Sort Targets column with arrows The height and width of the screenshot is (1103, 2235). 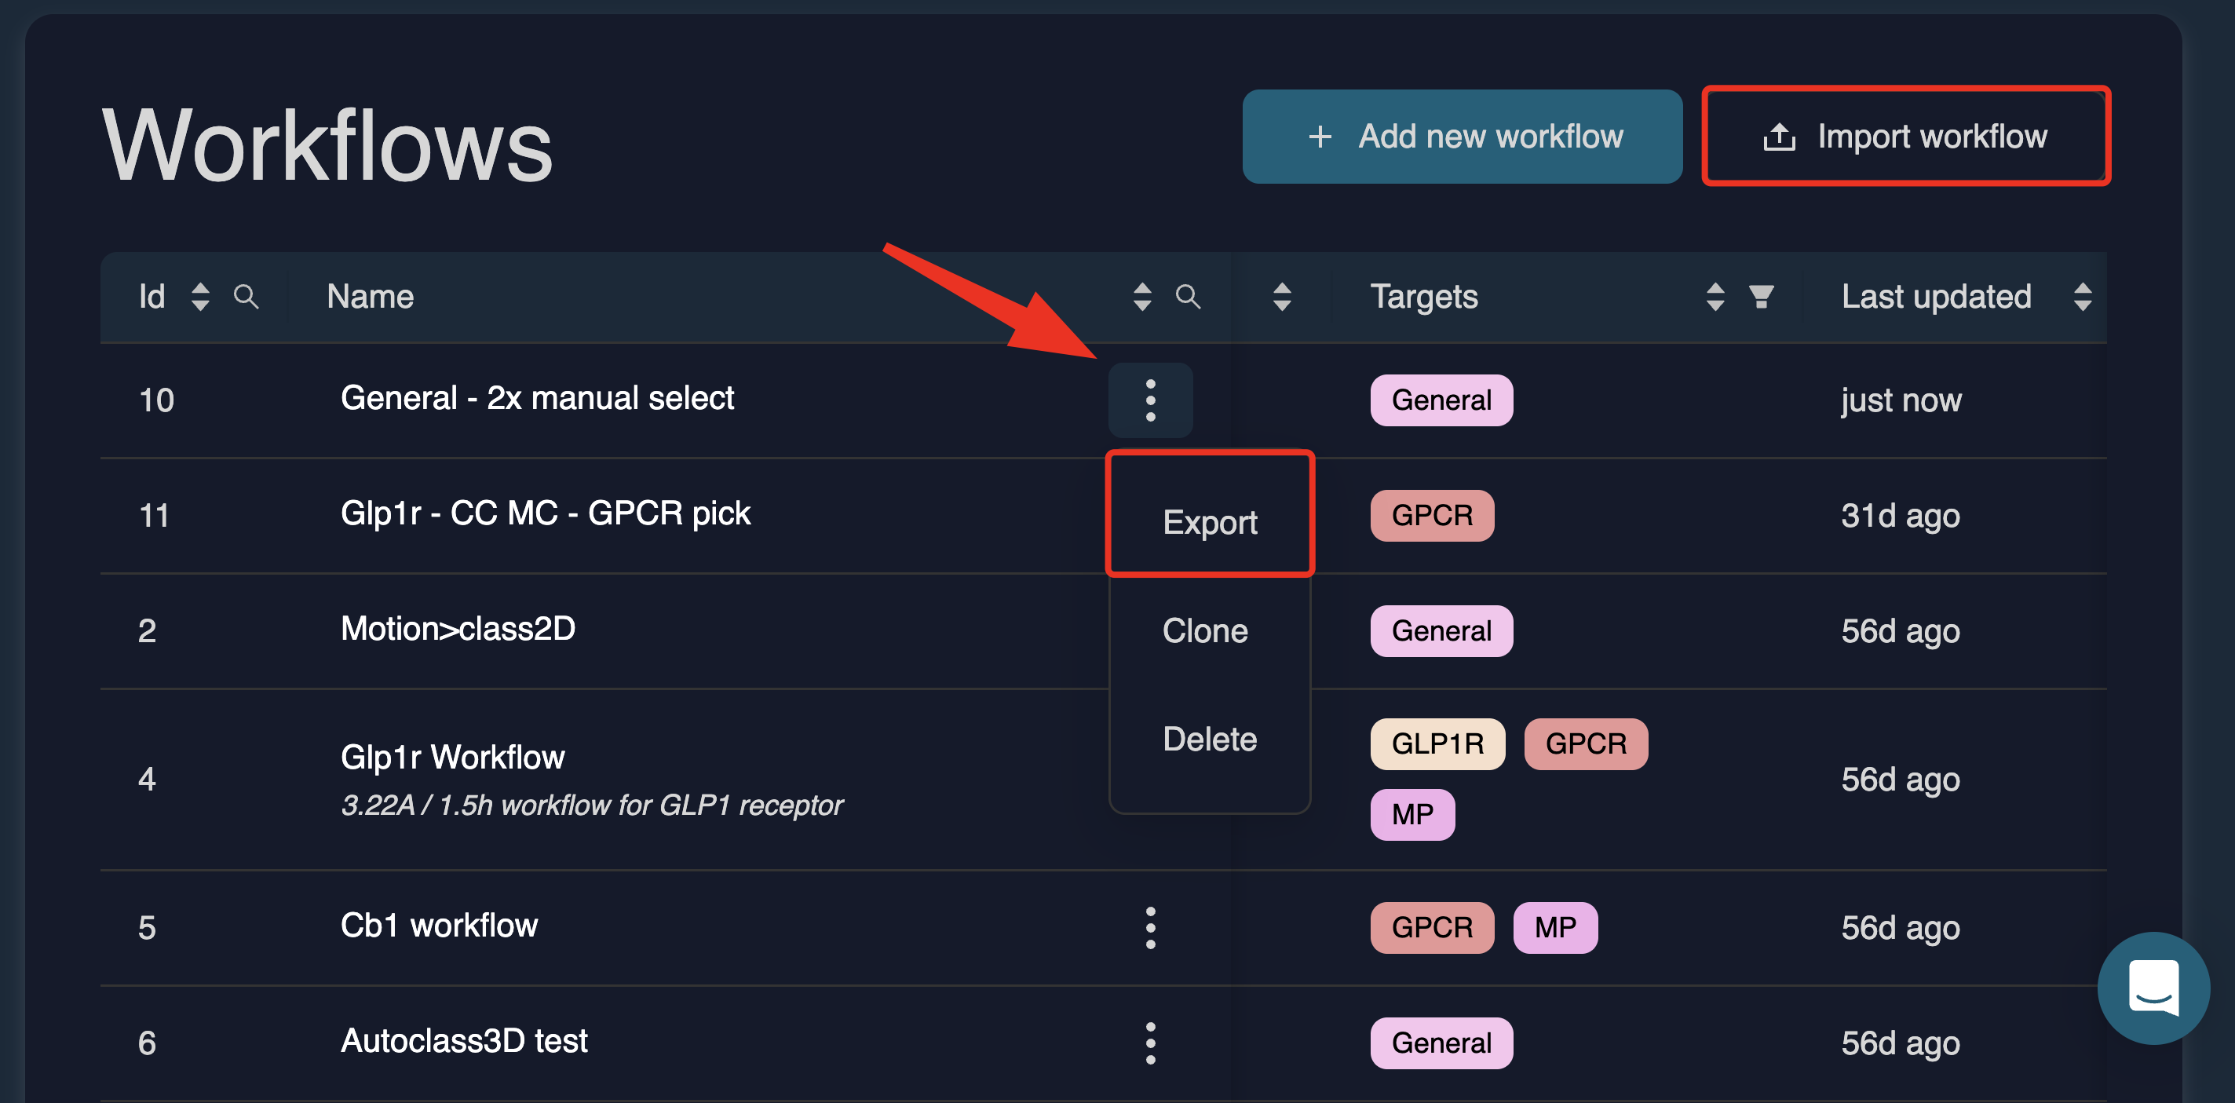[1715, 297]
